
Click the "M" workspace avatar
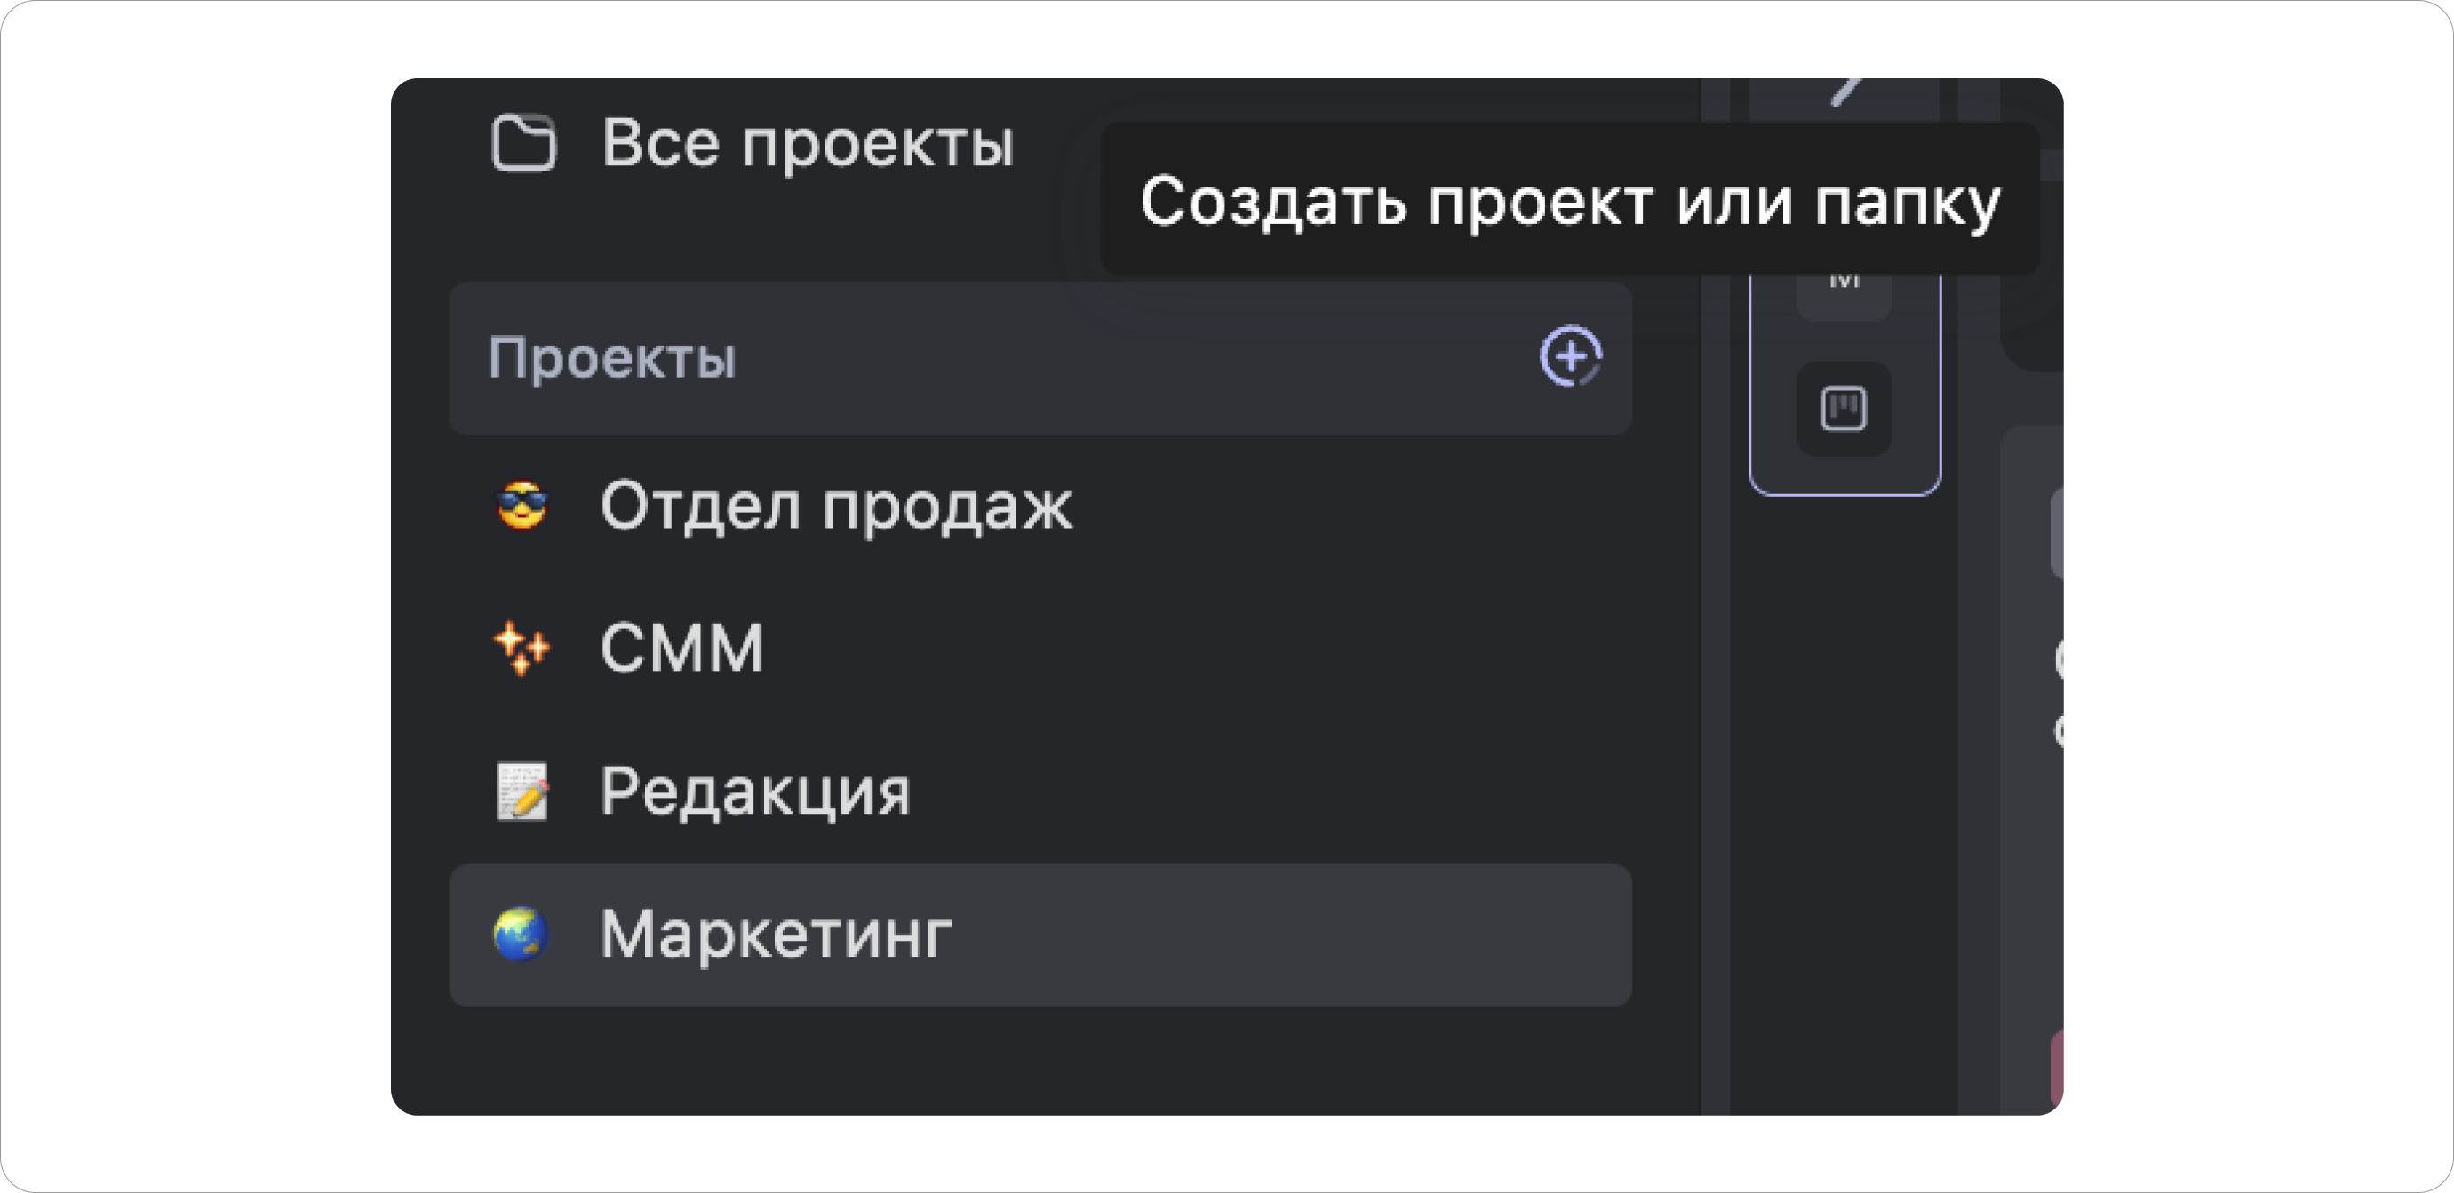pos(1844,282)
